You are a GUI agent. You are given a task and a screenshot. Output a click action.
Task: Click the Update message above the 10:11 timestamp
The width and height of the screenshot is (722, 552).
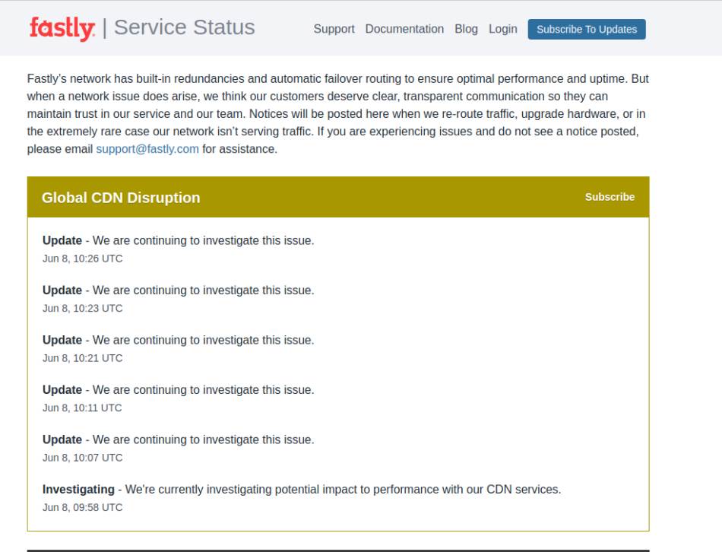tap(178, 390)
